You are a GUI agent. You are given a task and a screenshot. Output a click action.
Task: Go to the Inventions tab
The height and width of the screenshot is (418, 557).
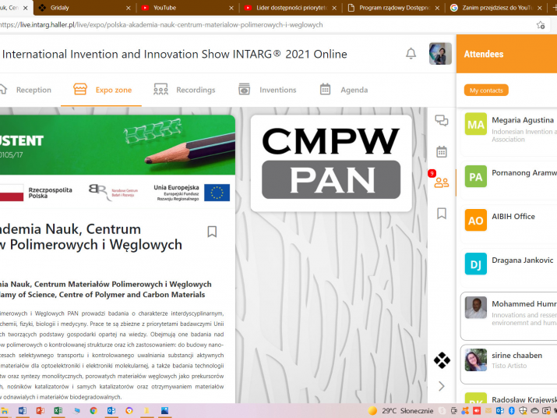coord(267,90)
